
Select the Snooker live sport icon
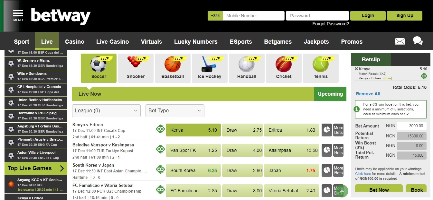[x=136, y=68]
